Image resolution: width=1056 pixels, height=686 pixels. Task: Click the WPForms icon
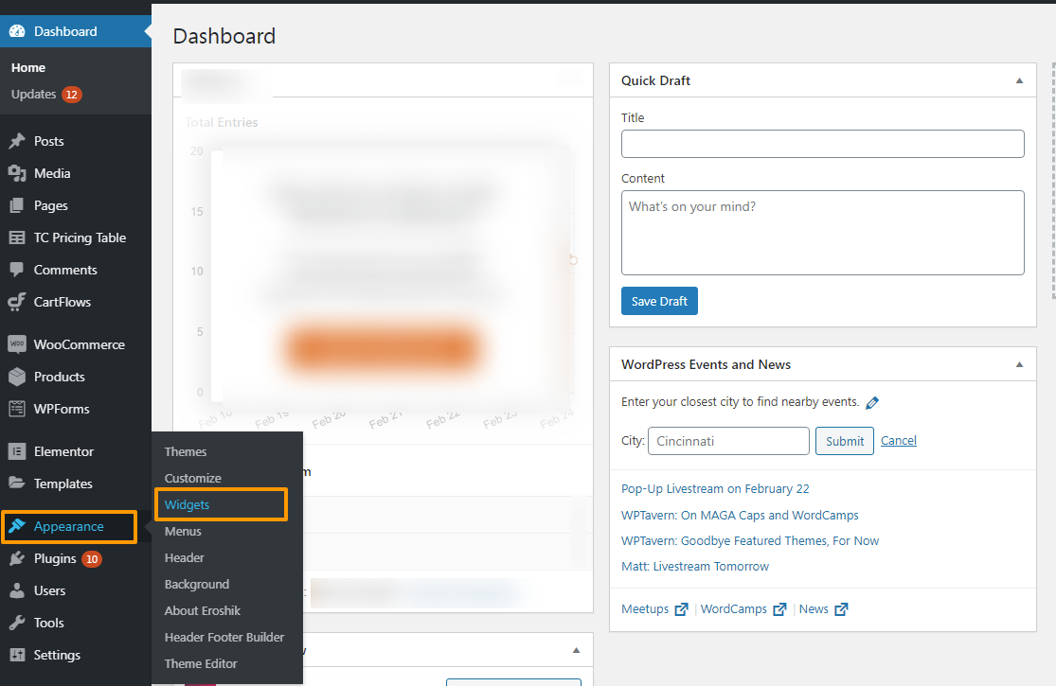tap(17, 409)
